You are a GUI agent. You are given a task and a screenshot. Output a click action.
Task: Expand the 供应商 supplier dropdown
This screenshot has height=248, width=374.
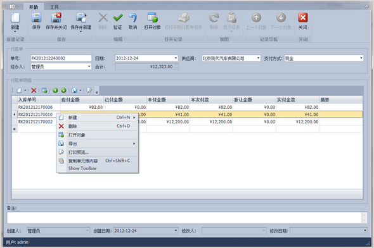[258, 58]
